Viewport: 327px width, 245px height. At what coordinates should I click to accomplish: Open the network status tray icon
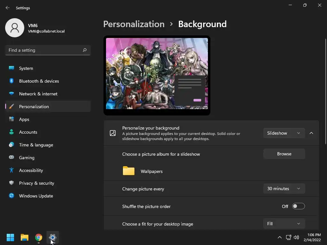click(288, 237)
